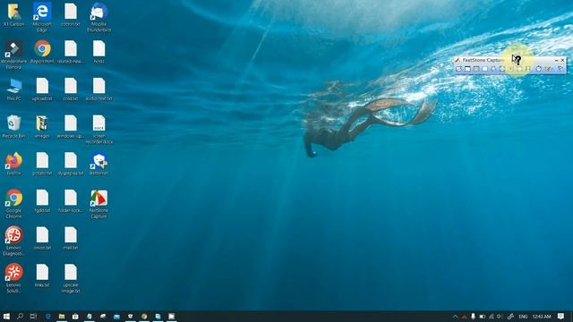Open the notification Action Center
Image resolution: width=573 pixels, height=322 pixels.
[561, 317]
